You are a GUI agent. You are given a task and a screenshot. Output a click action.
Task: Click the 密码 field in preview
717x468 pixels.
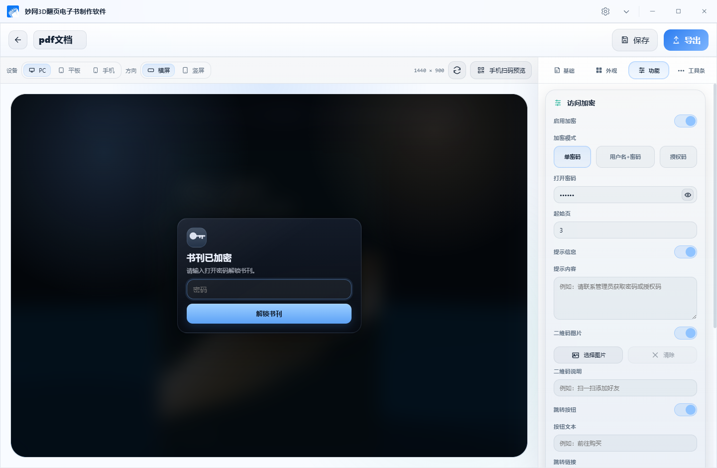point(269,289)
